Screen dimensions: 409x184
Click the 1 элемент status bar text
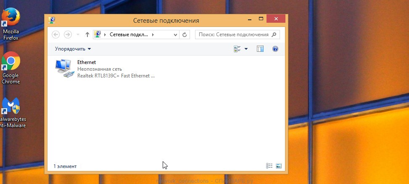point(65,166)
